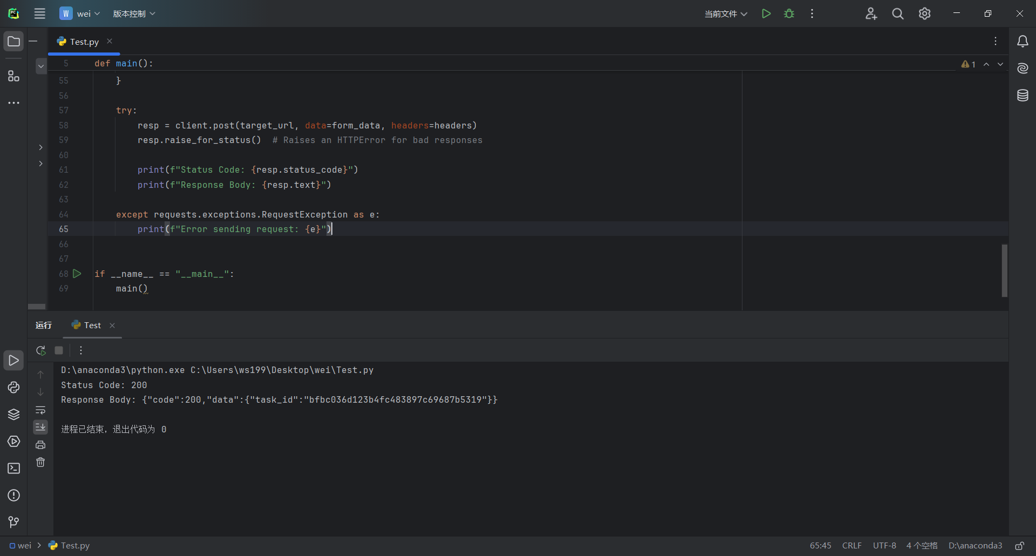Select the Test tab in run panel

coord(92,326)
